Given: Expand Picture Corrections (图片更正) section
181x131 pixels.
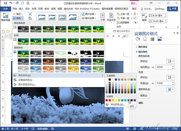Looking at the screenshot, I should pyautogui.click(x=142, y=47).
